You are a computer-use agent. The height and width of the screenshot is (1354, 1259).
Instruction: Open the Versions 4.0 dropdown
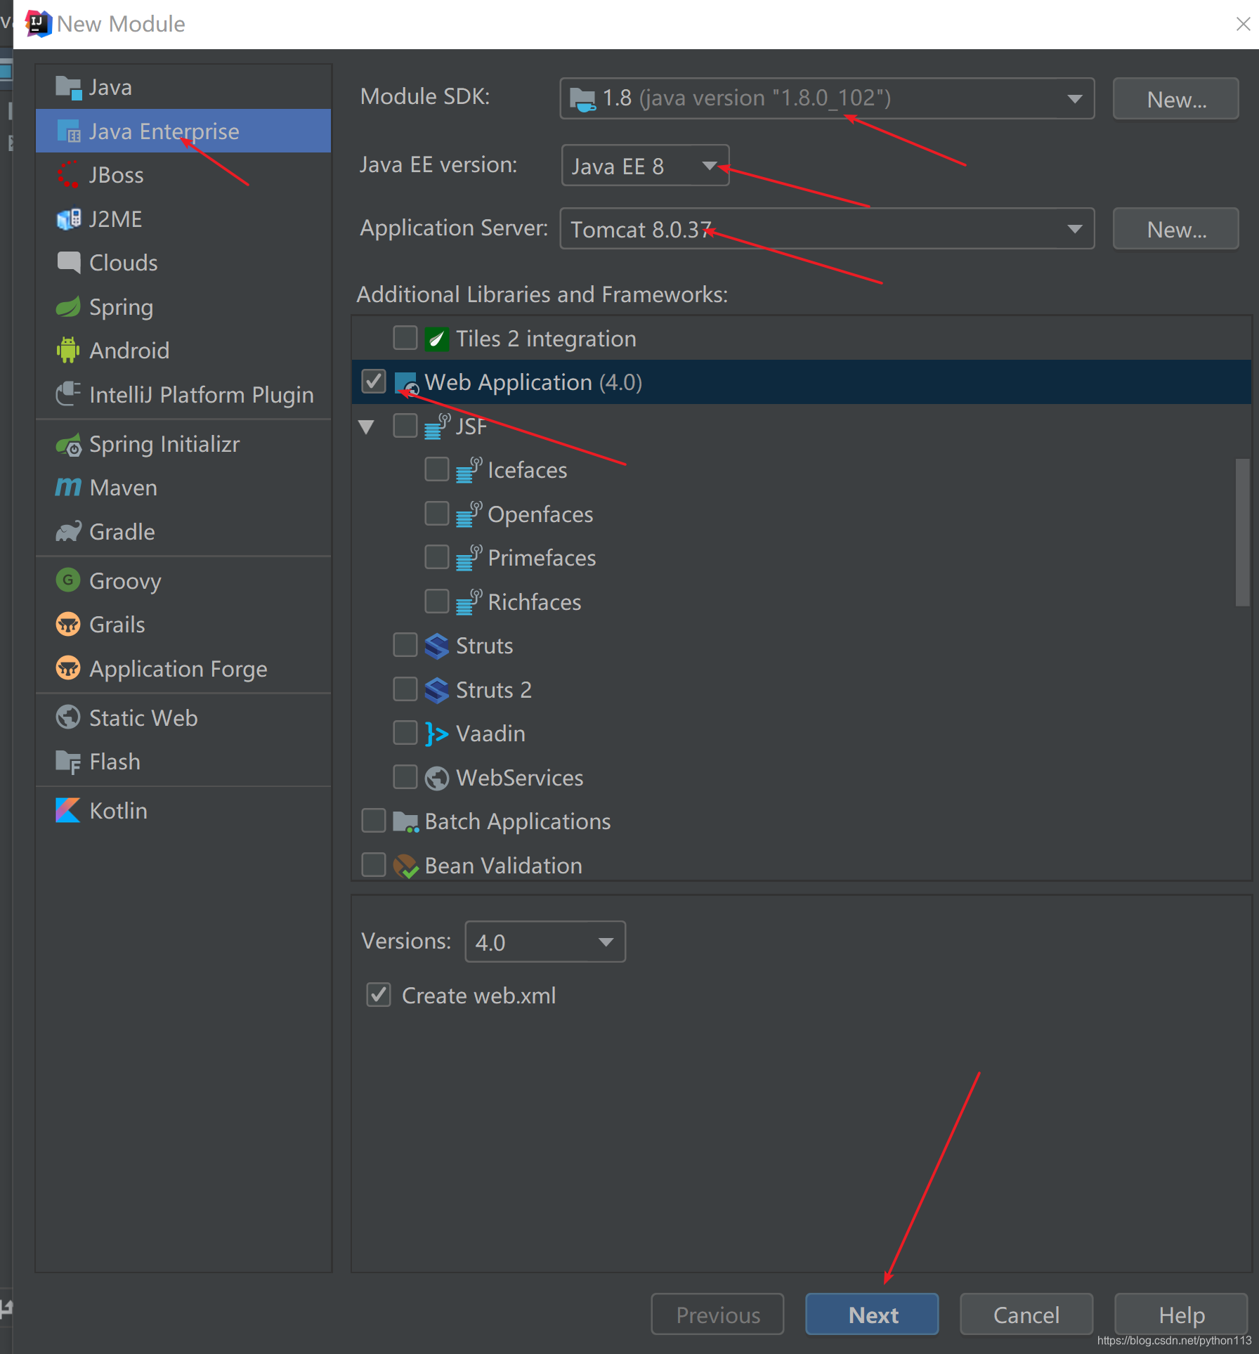pos(545,942)
